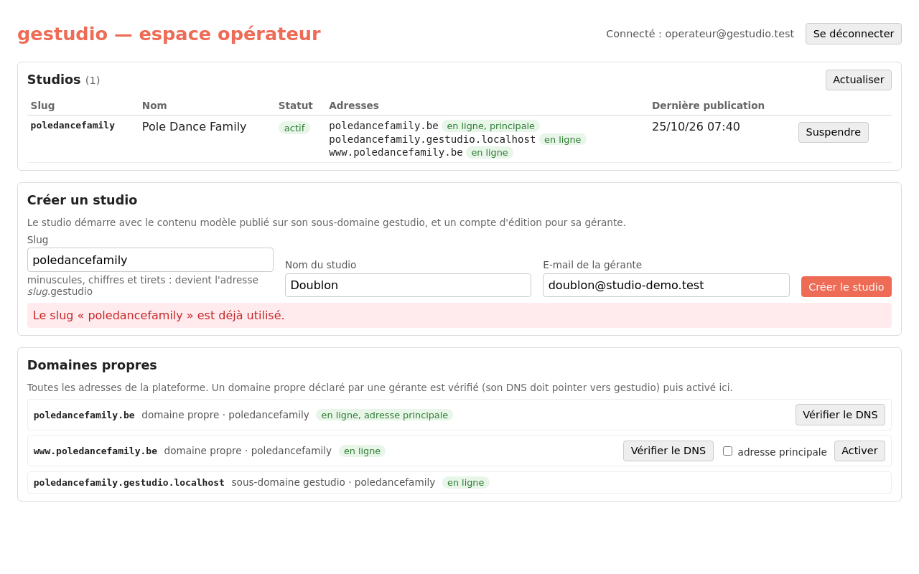Click the Statut column header
The image size is (919, 574).
(296, 105)
